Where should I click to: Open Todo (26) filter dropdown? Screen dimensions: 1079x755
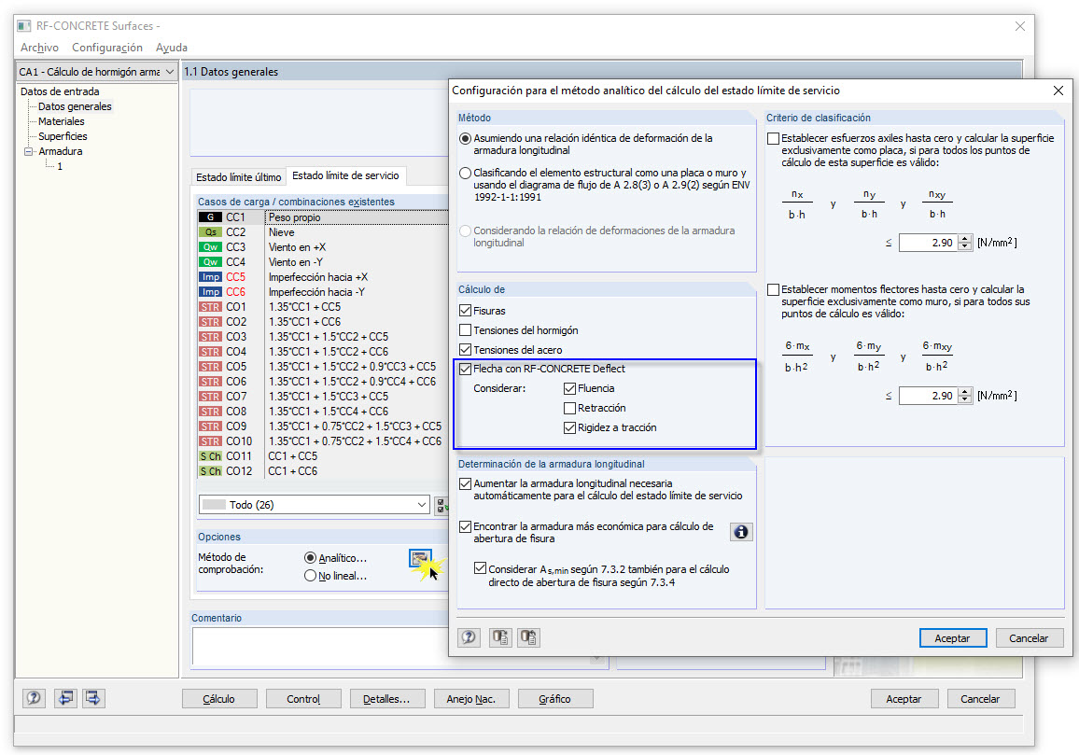pos(315,505)
